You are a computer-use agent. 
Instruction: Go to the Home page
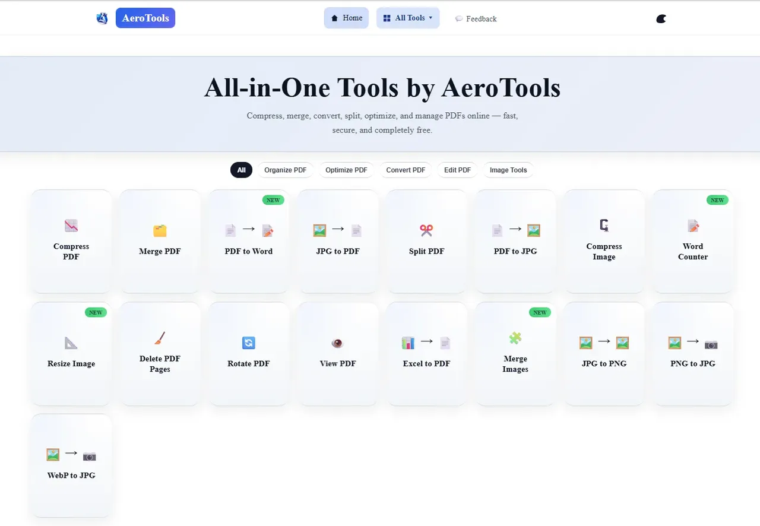(346, 18)
